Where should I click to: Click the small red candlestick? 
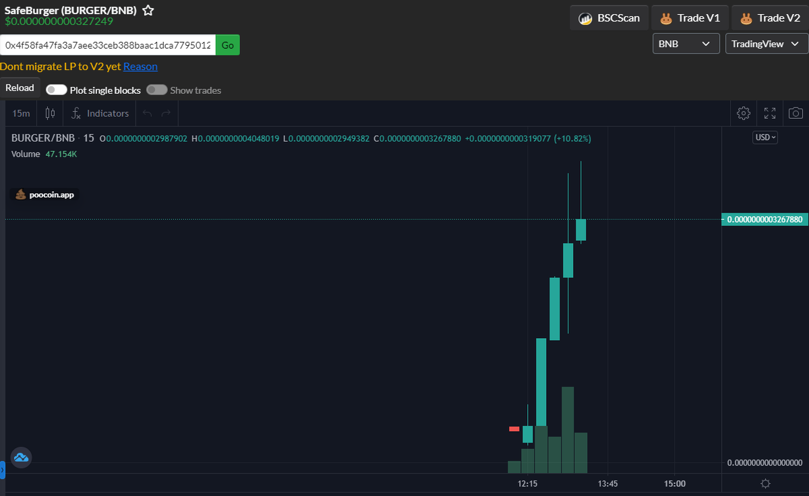[x=514, y=429]
